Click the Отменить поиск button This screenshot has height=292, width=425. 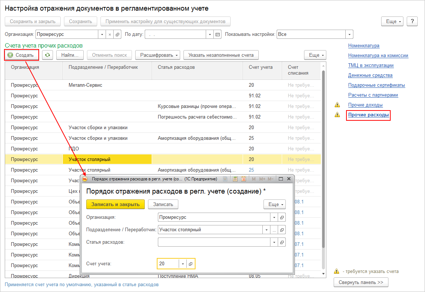pos(110,55)
